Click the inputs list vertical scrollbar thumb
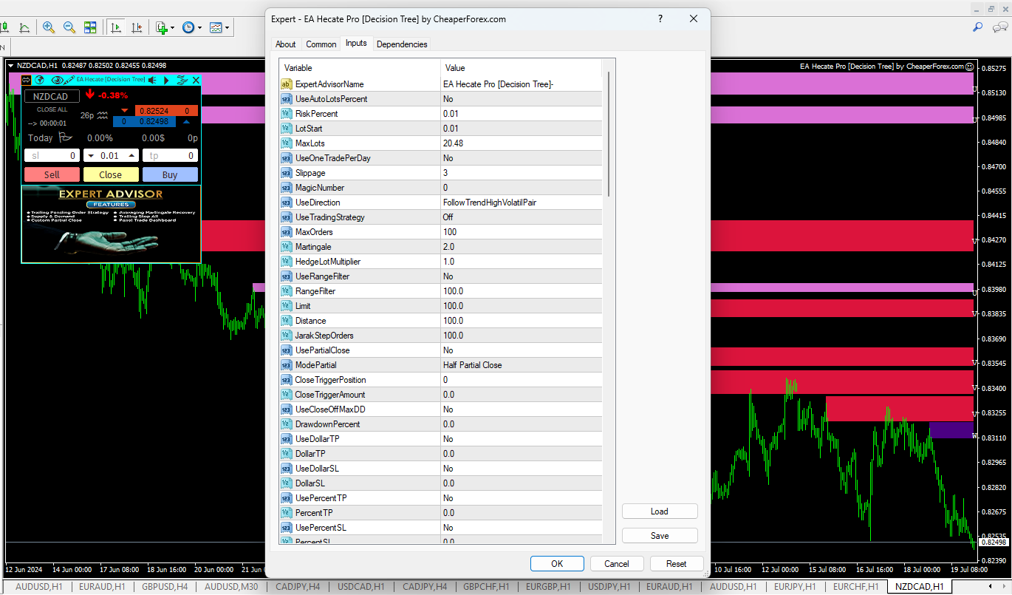 click(x=609, y=133)
